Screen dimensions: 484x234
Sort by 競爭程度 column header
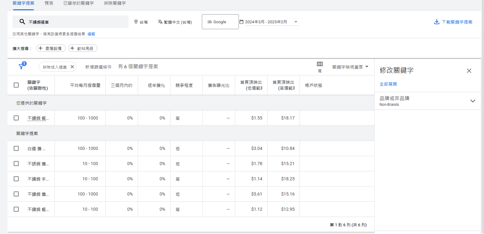pos(184,85)
